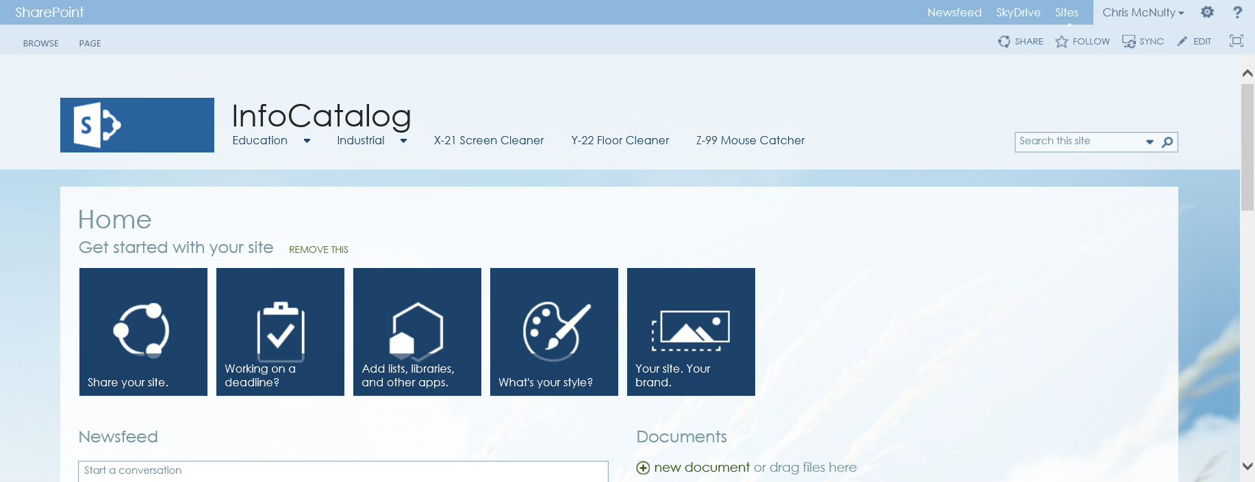Viewport: 1255px width, 482px height.
Task: Expand the Industrial navigation dropdown arrow
Action: pos(403,141)
